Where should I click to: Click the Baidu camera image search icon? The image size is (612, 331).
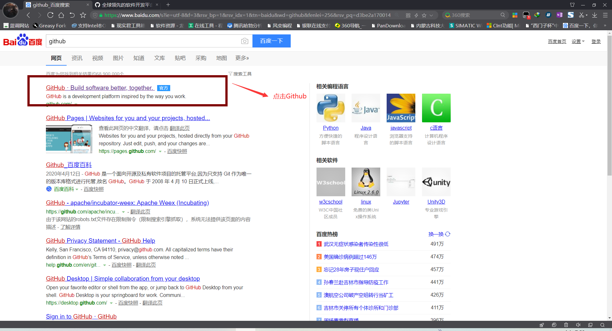(244, 41)
